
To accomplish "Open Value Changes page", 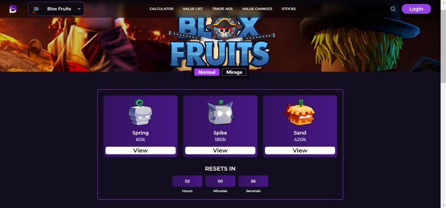I will (x=257, y=9).
